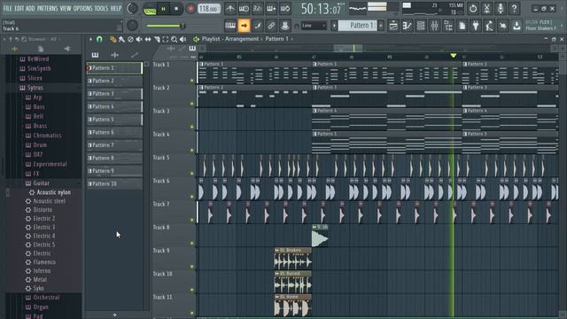Select the Zoom magnifier tool in Playlist

[x=174, y=39]
